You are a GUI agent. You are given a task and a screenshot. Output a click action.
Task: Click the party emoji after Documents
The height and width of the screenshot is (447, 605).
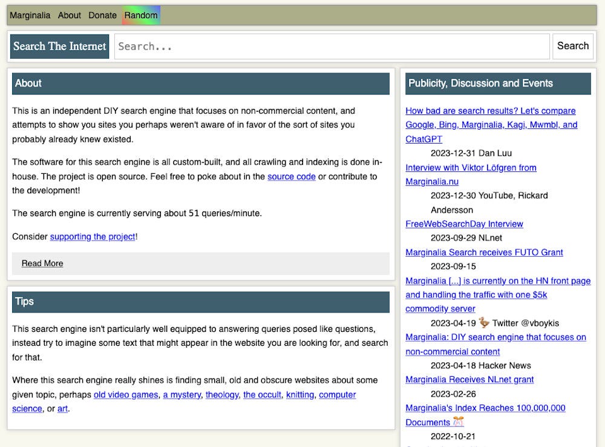tap(458, 422)
